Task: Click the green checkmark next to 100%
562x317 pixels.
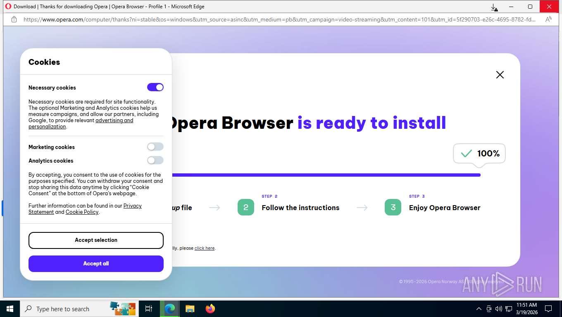Action: pyautogui.click(x=466, y=154)
